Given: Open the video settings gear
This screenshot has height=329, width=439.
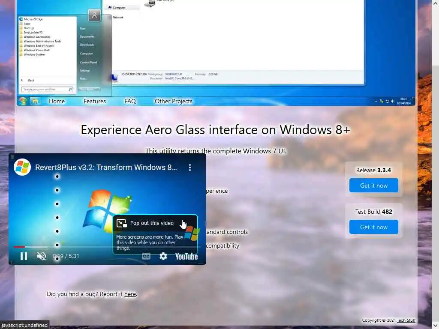Looking at the screenshot, I should coord(163,256).
